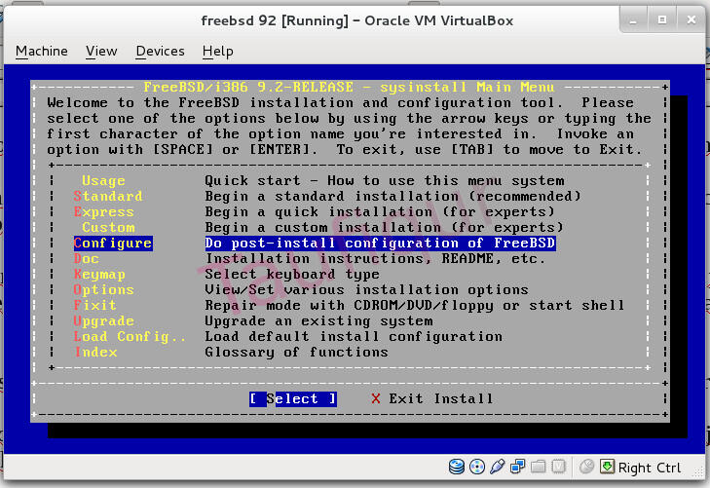Click 'Do post-install configuration of FreeBSD' description
Screen dimensions: 710x488
click(x=381, y=244)
